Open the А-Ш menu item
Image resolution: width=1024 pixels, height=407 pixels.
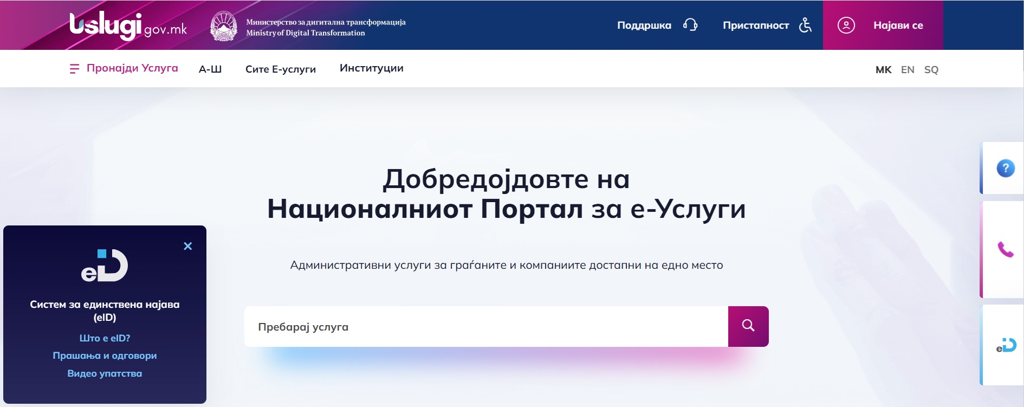(x=210, y=69)
